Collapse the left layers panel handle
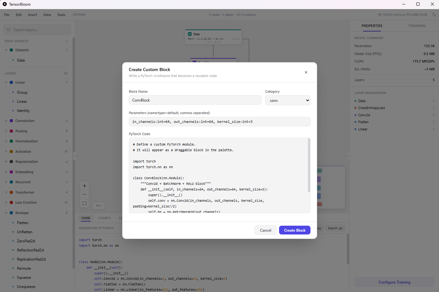This screenshot has height=292, width=439. click(x=75, y=156)
